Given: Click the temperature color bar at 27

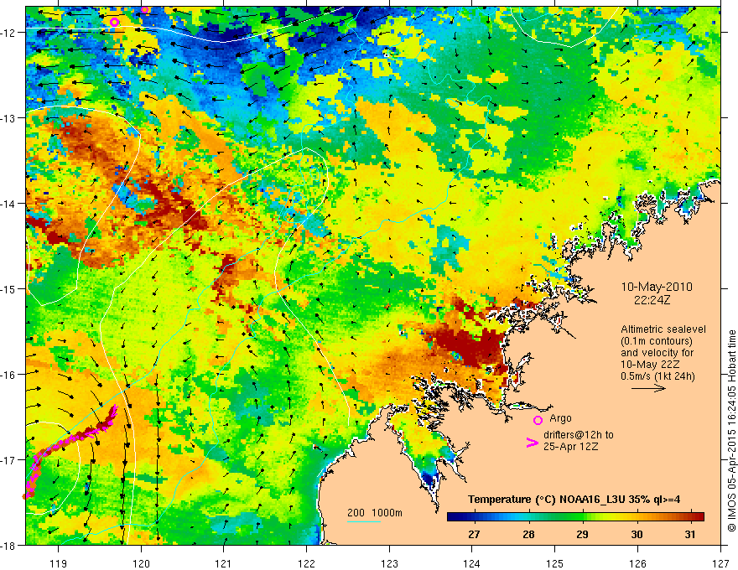Looking at the screenshot, I should click(x=474, y=516).
